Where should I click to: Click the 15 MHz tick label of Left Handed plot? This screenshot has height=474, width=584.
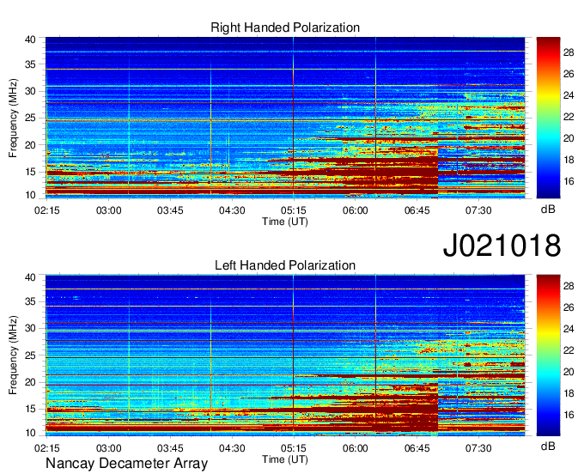point(30,410)
